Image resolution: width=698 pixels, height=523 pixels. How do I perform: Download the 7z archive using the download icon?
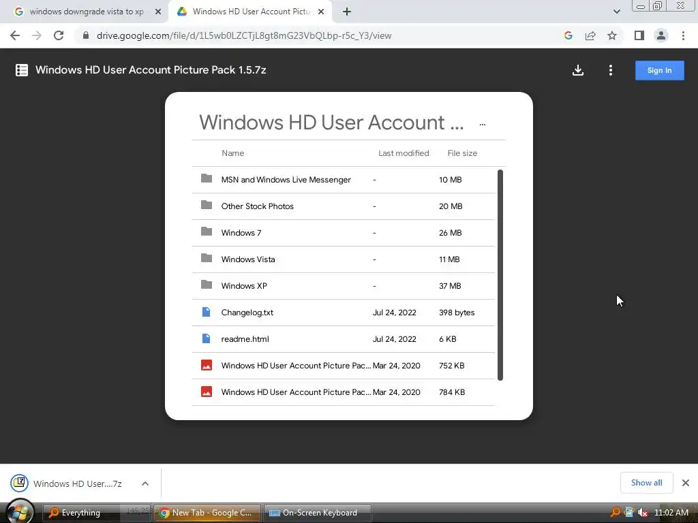pyautogui.click(x=578, y=70)
